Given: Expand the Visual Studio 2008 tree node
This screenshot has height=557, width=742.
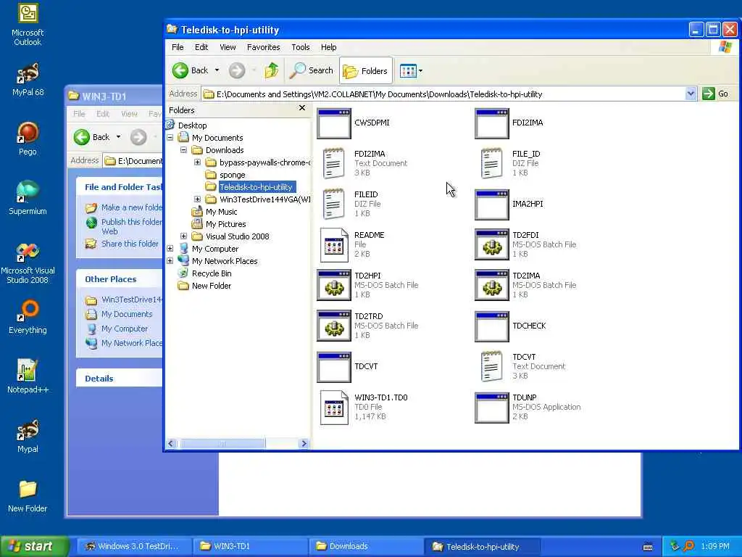Looking at the screenshot, I should [x=183, y=236].
